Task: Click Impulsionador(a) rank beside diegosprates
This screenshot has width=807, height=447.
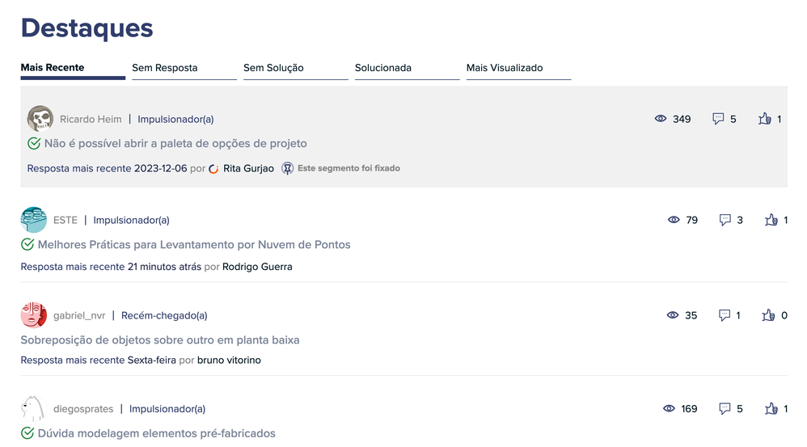Action: tap(167, 409)
